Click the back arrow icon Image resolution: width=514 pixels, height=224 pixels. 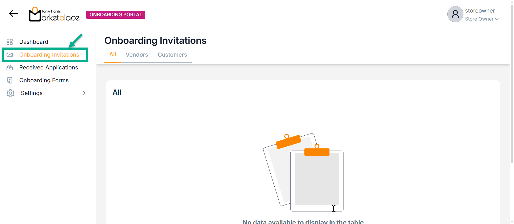(x=13, y=13)
